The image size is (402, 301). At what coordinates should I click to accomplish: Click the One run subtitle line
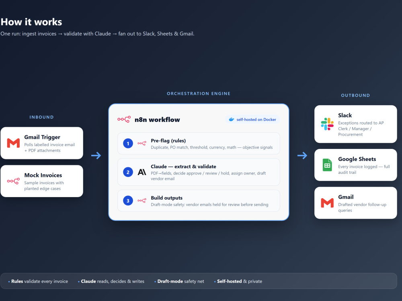[x=97, y=34]
